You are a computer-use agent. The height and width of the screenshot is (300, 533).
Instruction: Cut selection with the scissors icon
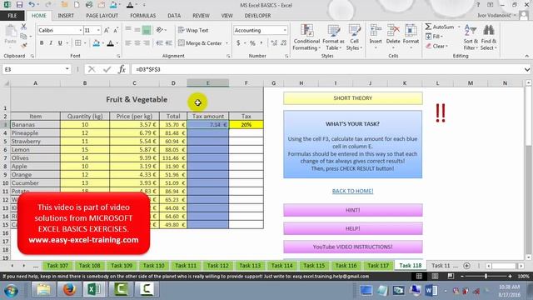(x=23, y=27)
